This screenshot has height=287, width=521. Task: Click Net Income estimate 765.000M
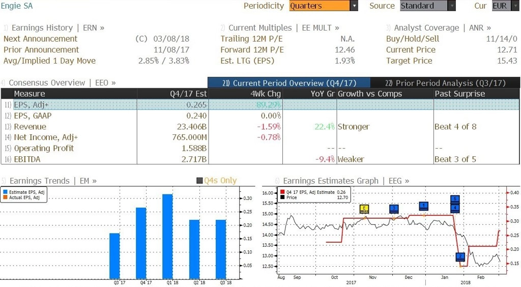coord(189,137)
